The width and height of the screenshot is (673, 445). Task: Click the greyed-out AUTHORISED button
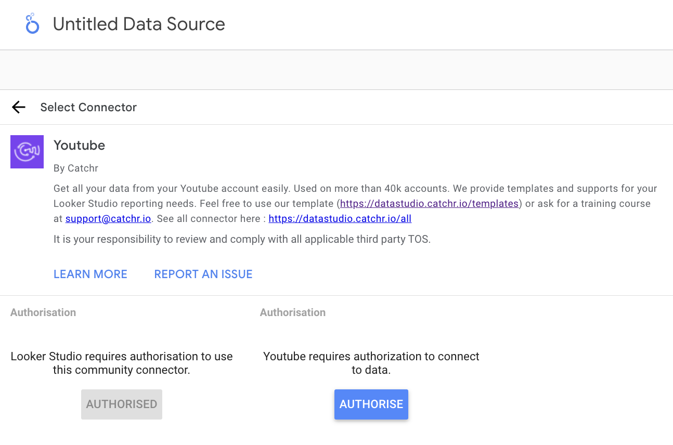tap(121, 404)
